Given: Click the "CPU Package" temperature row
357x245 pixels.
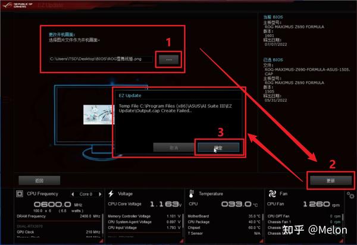Looking at the screenshot, I should (x=224, y=222).
